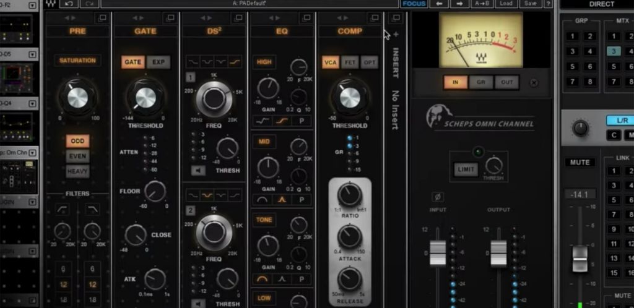Select the high-pass filter icon under FILTERS
The image size is (634, 308).
click(x=63, y=209)
